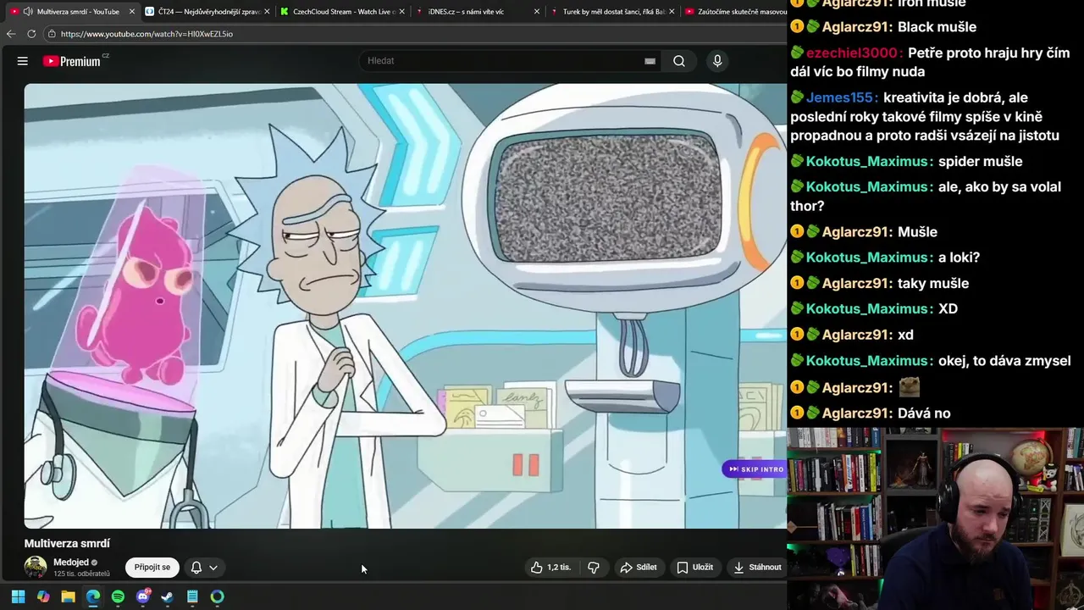The image size is (1084, 610).
Task: Click the Sdílet share button
Action: [x=639, y=568]
